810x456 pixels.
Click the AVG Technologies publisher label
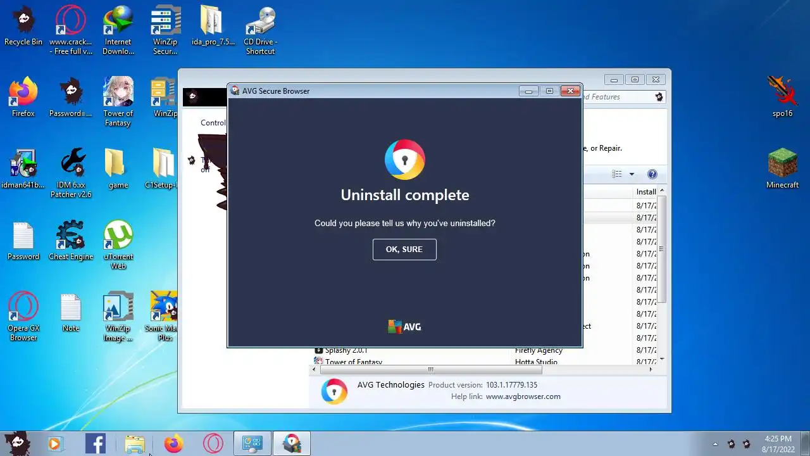point(390,385)
